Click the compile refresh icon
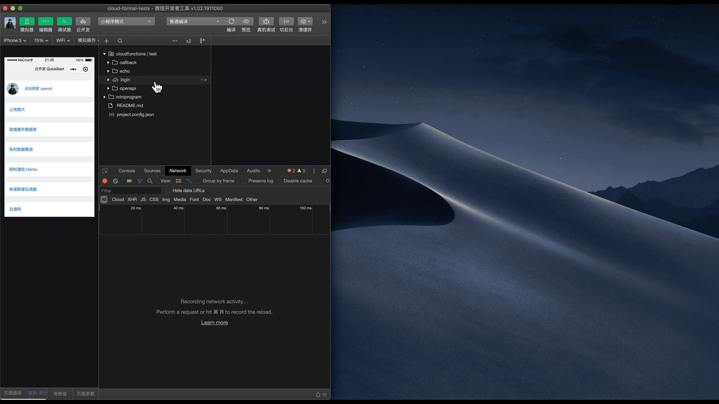 231,21
